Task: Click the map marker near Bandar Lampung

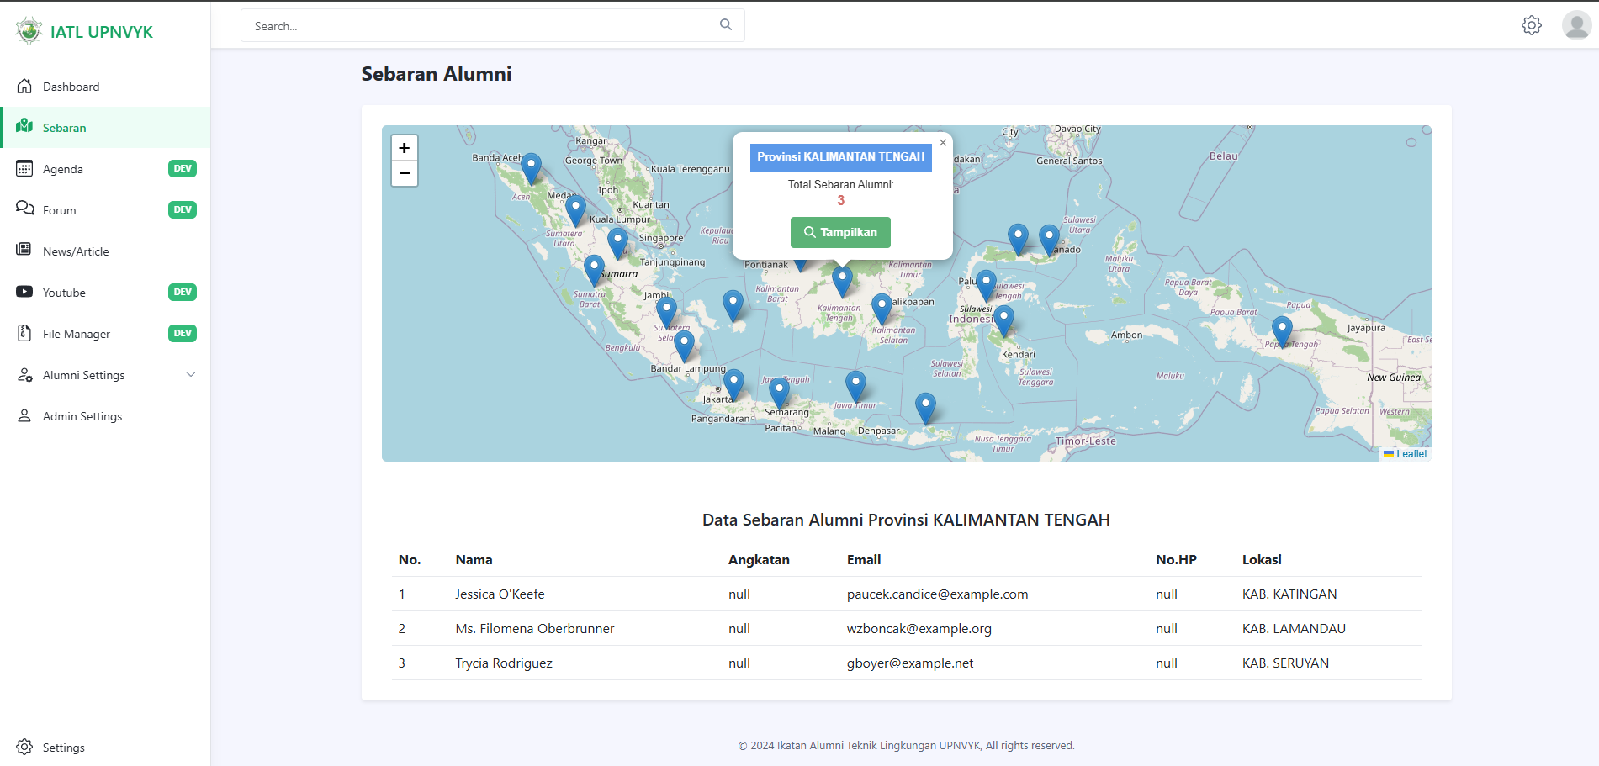Action: click(685, 346)
